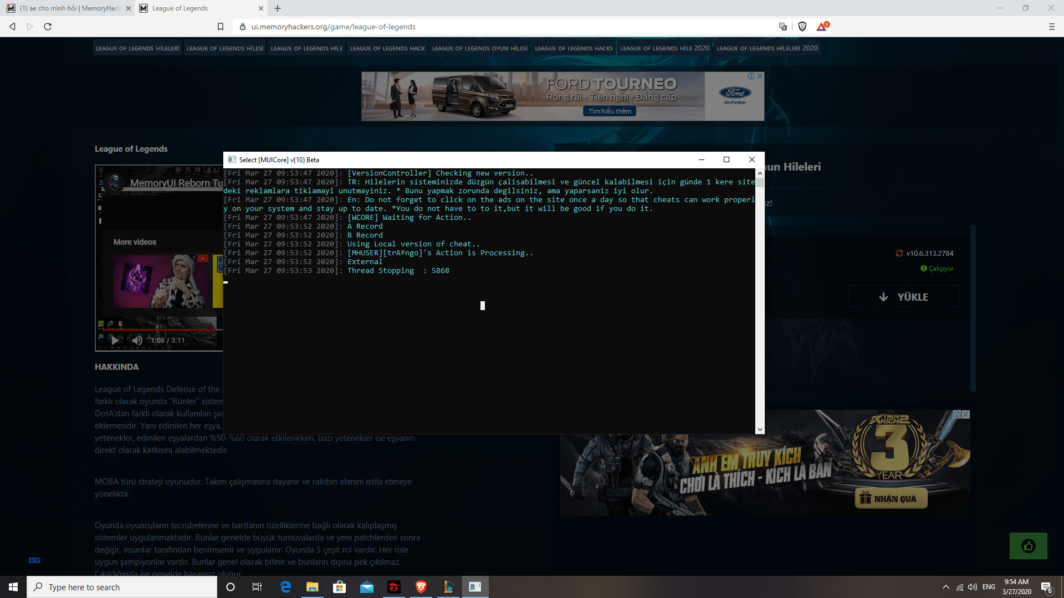Open Brave Shields lion icon in address bar
Viewport: 1064px width, 598px height.
[802, 27]
